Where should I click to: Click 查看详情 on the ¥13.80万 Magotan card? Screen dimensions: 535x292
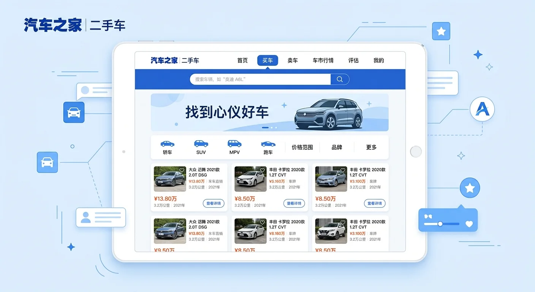click(214, 203)
